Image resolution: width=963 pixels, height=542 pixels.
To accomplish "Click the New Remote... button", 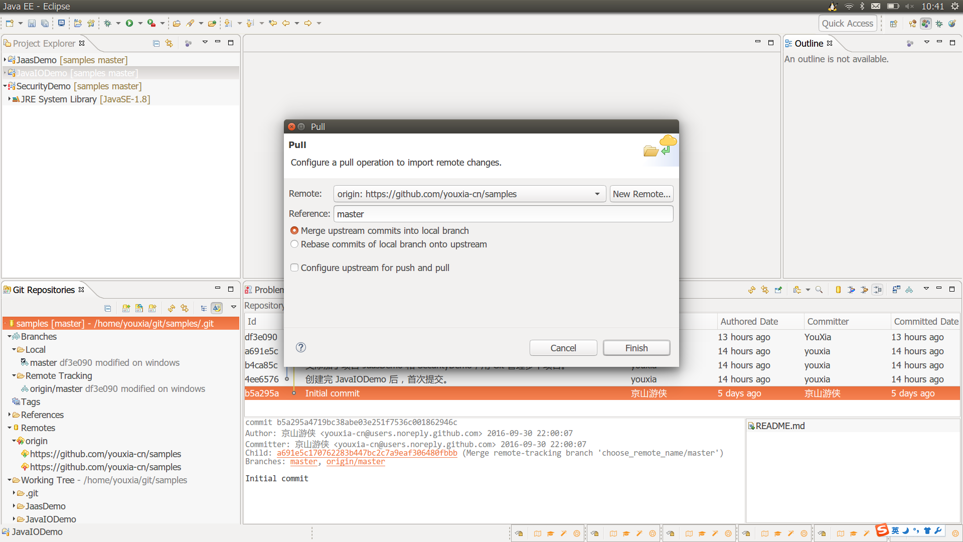I will [641, 194].
